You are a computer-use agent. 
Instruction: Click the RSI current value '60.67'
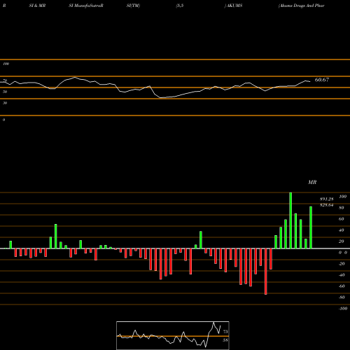point(322,80)
